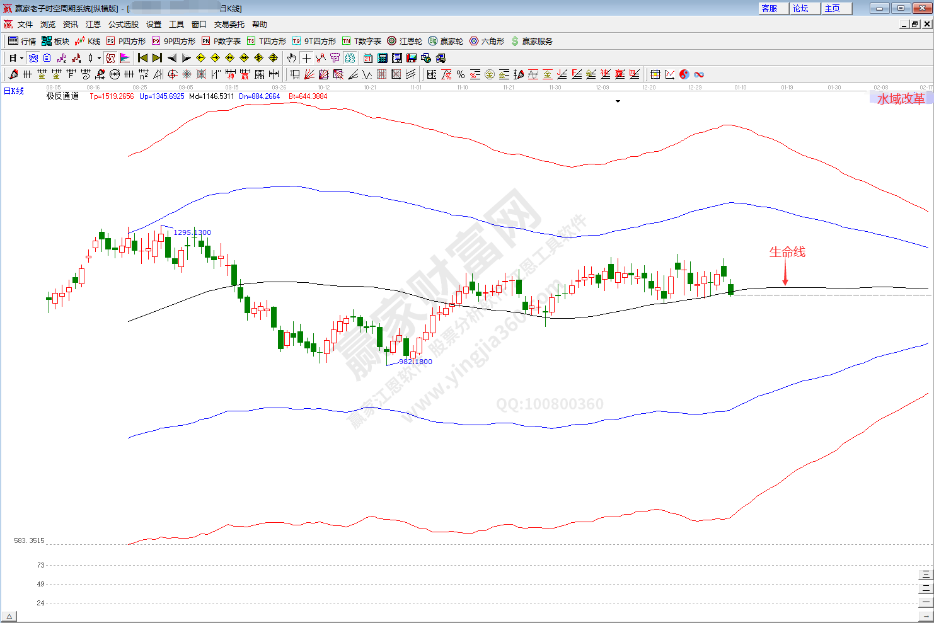Expand the candlestick style dropdown arrow
The width and height of the screenshot is (934, 623).
point(99,58)
